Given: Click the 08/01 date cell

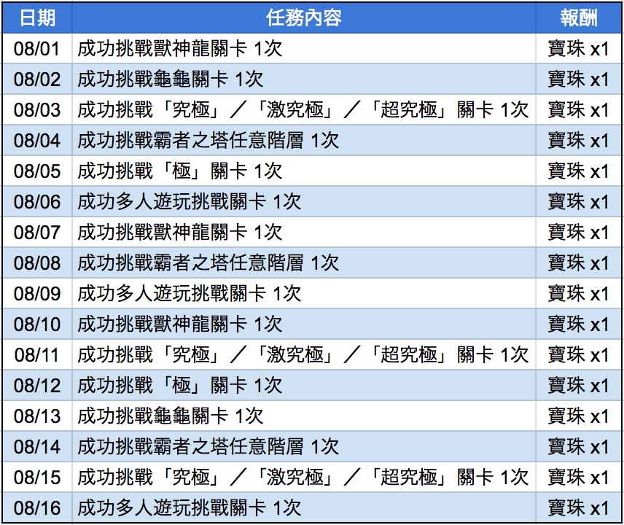Looking at the screenshot, I should (x=37, y=49).
